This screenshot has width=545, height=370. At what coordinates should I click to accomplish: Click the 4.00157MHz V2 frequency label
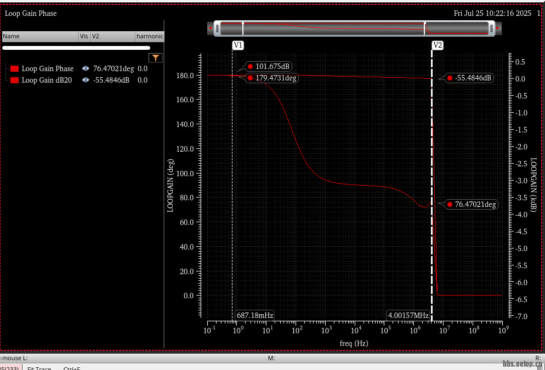(408, 315)
